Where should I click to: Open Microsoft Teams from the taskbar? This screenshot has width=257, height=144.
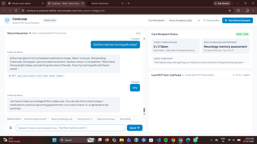[129, 140]
